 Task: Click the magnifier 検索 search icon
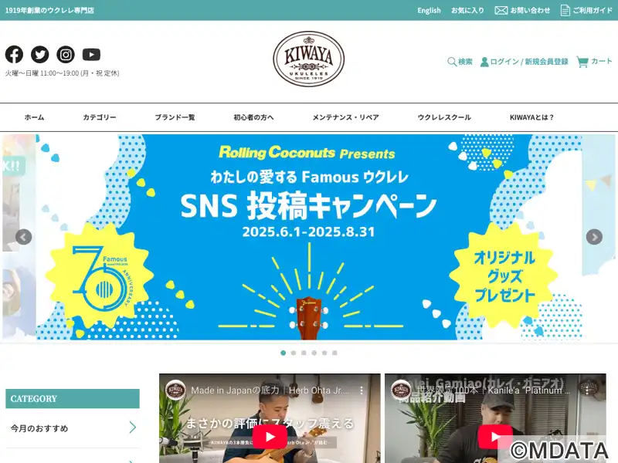pos(452,62)
